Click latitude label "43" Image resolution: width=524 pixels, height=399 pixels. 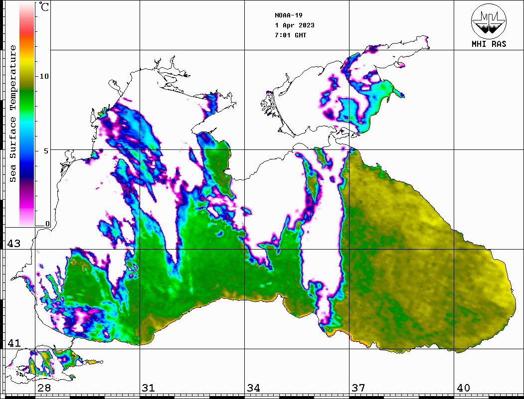[x=13, y=244]
